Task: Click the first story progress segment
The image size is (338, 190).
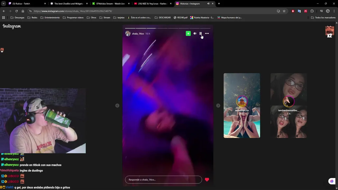Action: tap(130, 28)
